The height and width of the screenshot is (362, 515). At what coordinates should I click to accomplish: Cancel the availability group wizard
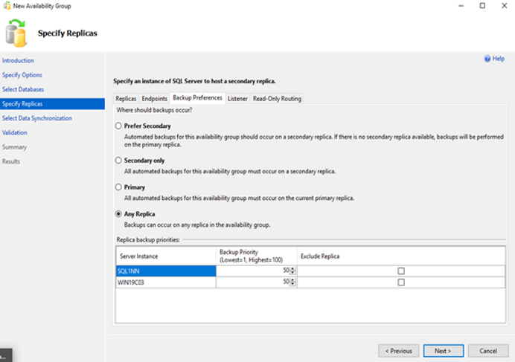488,351
